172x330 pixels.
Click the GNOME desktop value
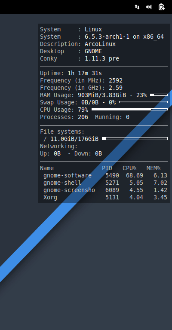[x=93, y=52]
